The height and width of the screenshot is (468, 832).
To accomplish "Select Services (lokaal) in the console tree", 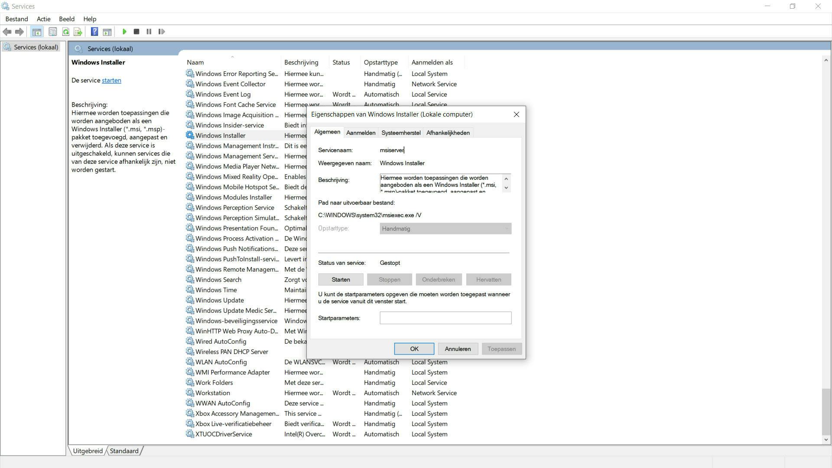I will 36,47.
